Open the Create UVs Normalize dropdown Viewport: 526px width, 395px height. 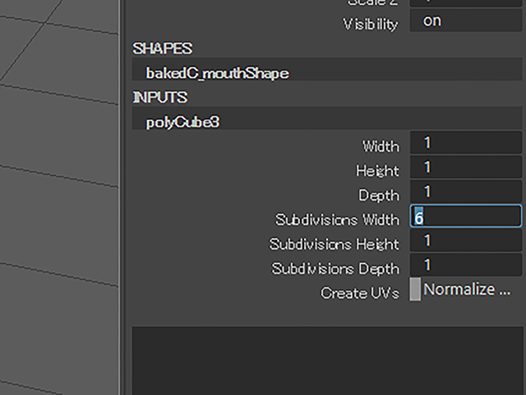click(x=466, y=289)
